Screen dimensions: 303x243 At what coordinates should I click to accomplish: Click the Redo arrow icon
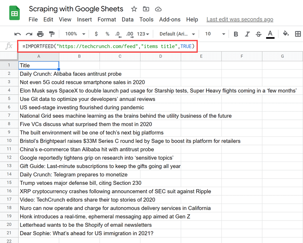point(29,34)
